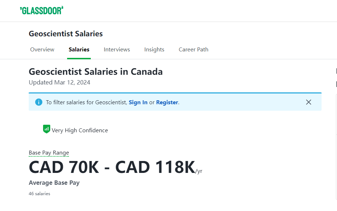This screenshot has width=337, height=211.
Task: Click the Average Base Pay text
Action: click(x=54, y=183)
